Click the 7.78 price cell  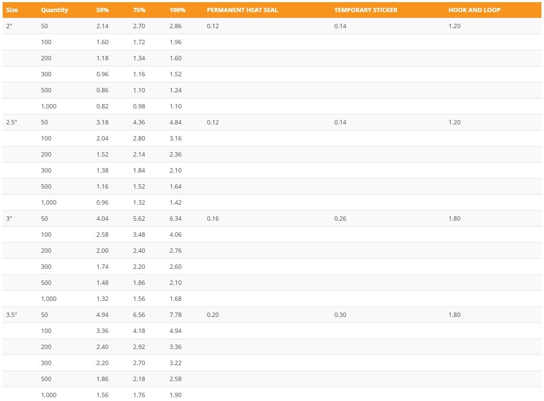(x=176, y=315)
